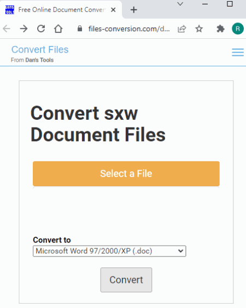This screenshot has width=246, height=308.
Task: Click the Convert button
Action: [x=126, y=280]
